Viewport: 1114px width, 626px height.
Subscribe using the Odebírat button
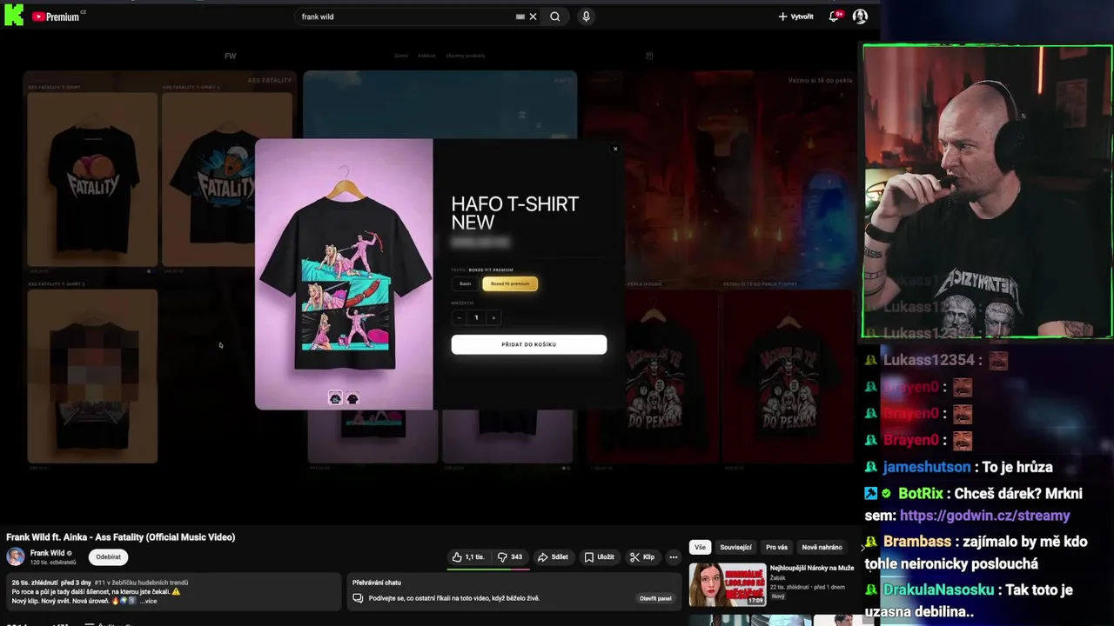click(109, 557)
